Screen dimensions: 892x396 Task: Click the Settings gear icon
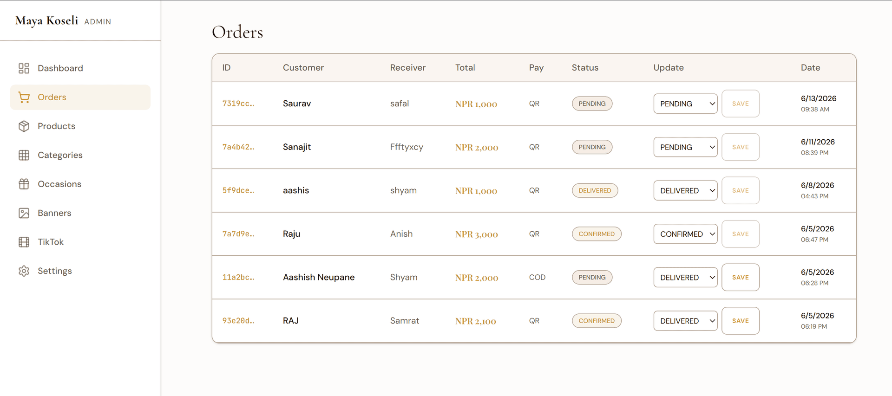pyautogui.click(x=24, y=271)
